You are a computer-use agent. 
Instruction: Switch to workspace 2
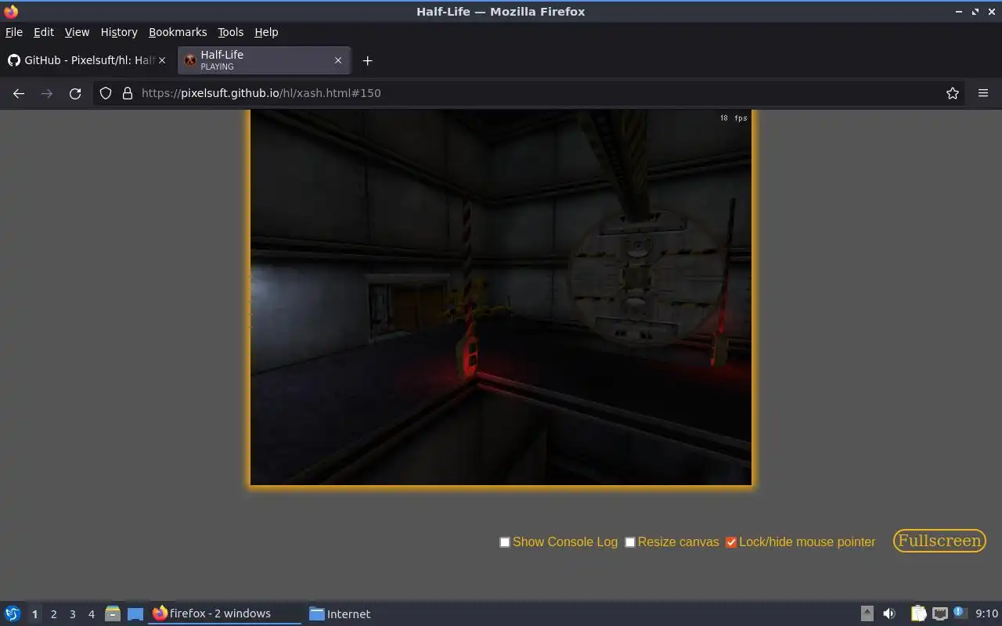coord(53,614)
